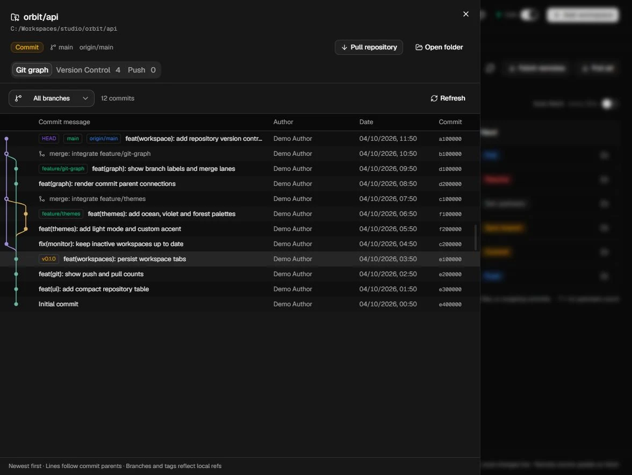Click the graph node of the HEAD commit
Screen dimensions: 632x475
pyautogui.click(x=6, y=139)
